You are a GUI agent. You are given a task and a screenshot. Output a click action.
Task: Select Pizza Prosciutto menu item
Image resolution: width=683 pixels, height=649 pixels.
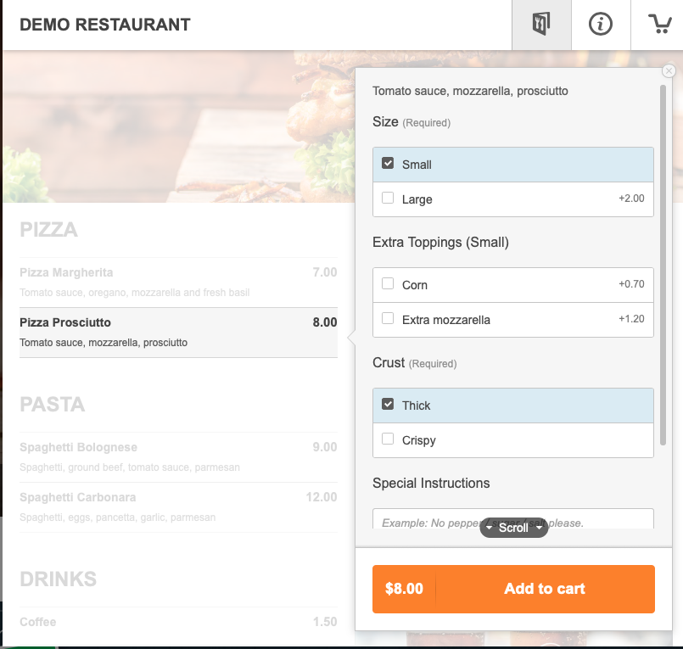[178, 333]
